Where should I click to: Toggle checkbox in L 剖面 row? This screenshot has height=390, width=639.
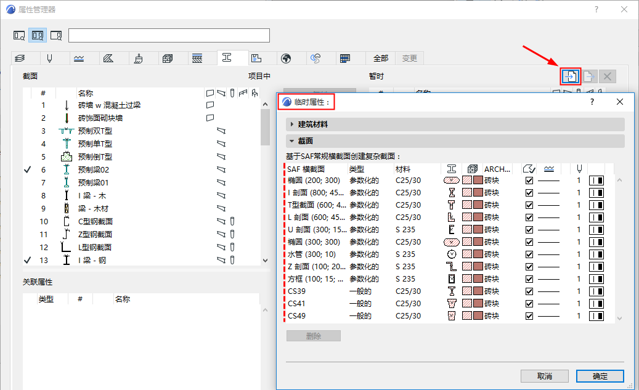tap(529, 217)
